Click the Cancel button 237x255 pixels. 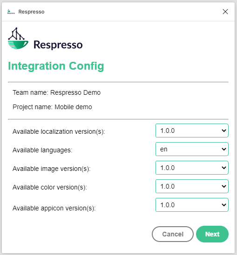click(x=173, y=234)
